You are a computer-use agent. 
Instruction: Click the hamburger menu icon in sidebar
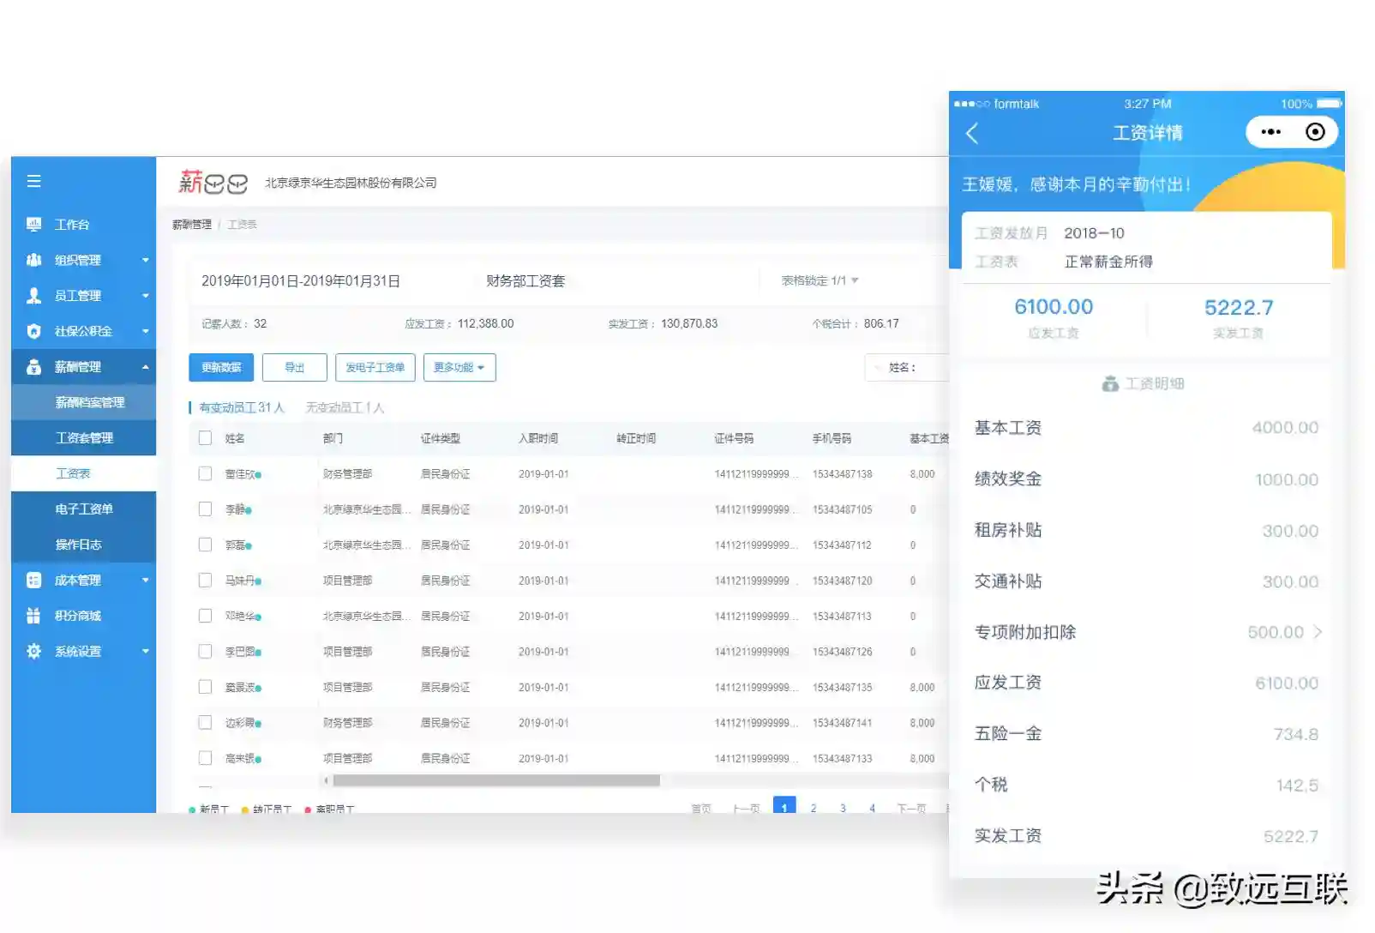click(34, 181)
